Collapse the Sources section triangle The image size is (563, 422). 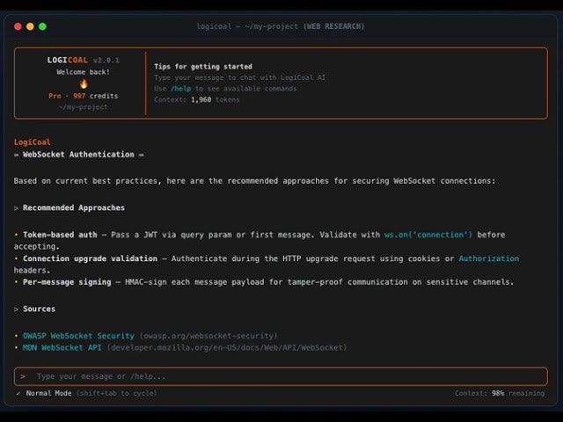pos(16,309)
